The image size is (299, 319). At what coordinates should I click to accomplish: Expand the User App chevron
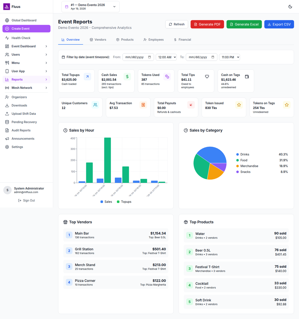[x=46, y=71]
